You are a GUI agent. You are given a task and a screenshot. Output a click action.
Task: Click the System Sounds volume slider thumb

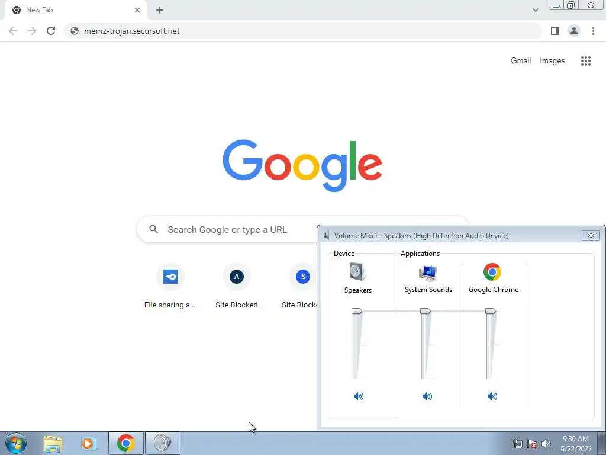click(x=425, y=311)
